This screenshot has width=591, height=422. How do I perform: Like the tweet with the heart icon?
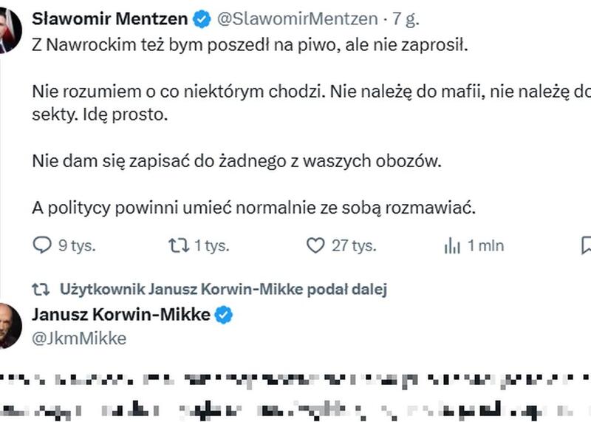[315, 245]
